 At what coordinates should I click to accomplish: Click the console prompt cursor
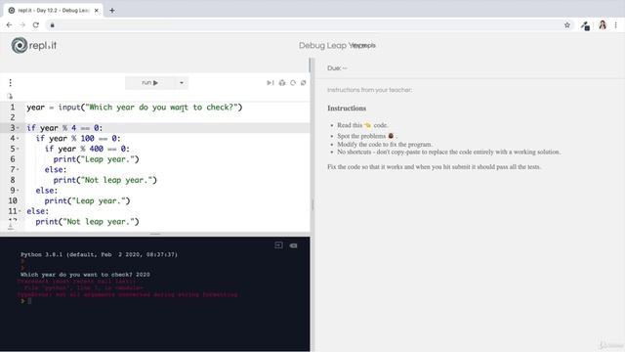pos(29,301)
